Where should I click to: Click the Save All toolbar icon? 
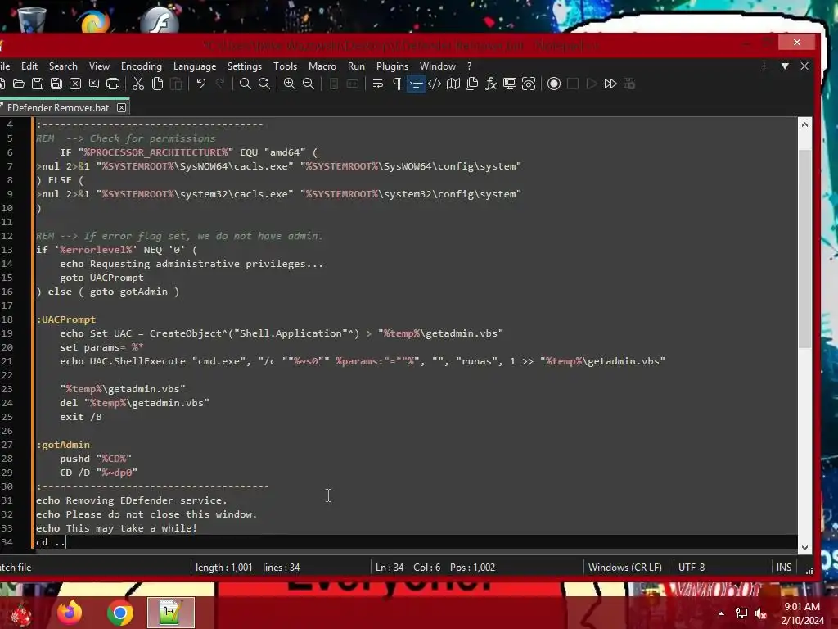tap(56, 84)
